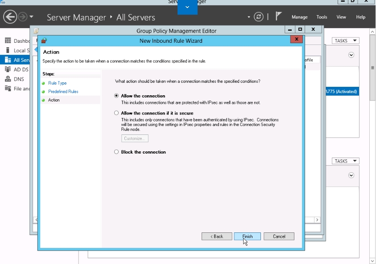Open the lower TASKS dropdown
Image resolution: width=376 pixels, height=264 pixels.
coord(346,161)
